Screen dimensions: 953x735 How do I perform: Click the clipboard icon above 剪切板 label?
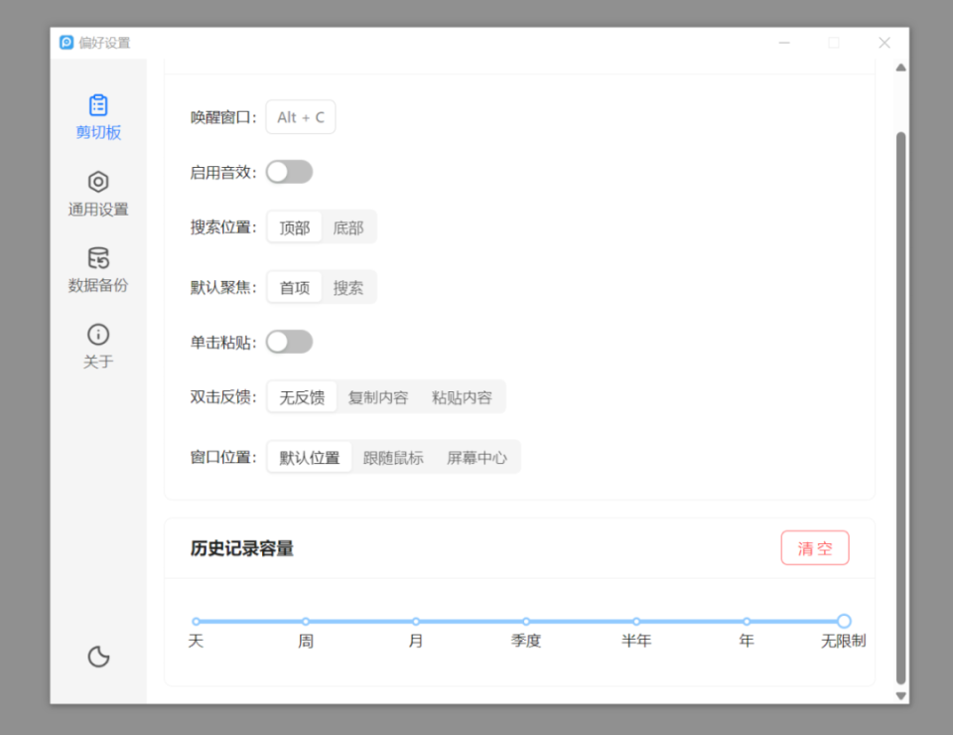[x=97, y=104]
